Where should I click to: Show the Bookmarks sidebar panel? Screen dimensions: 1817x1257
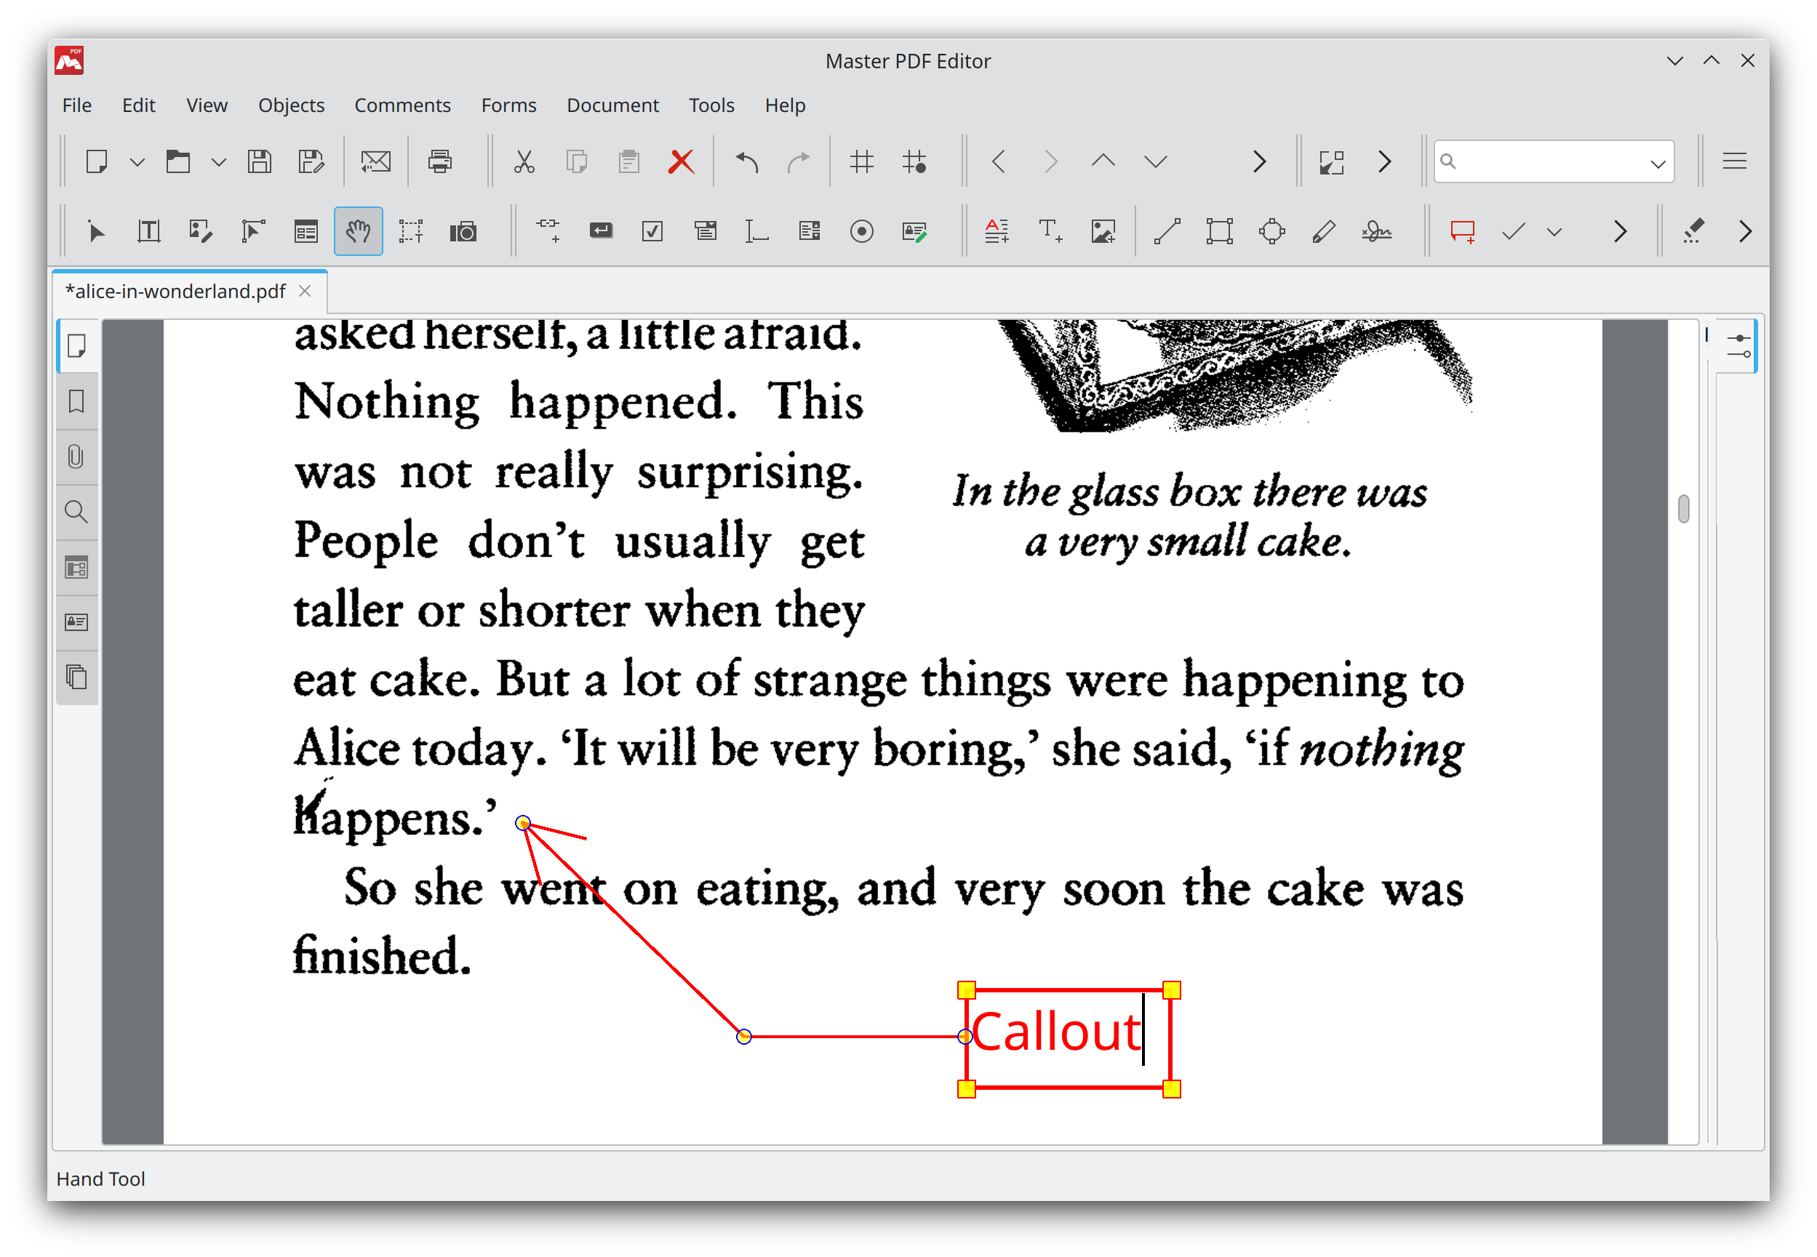point(76,401)
